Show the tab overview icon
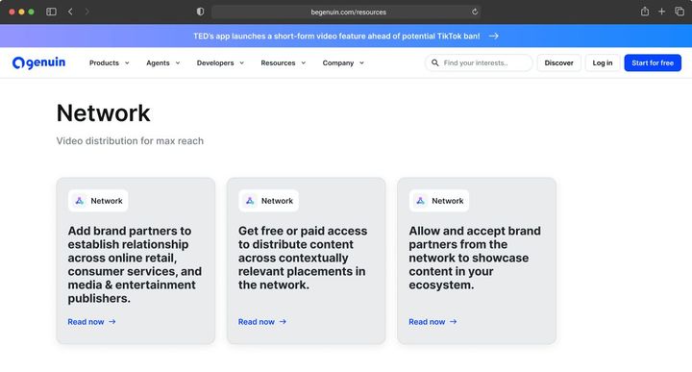 tap(680, 12)
